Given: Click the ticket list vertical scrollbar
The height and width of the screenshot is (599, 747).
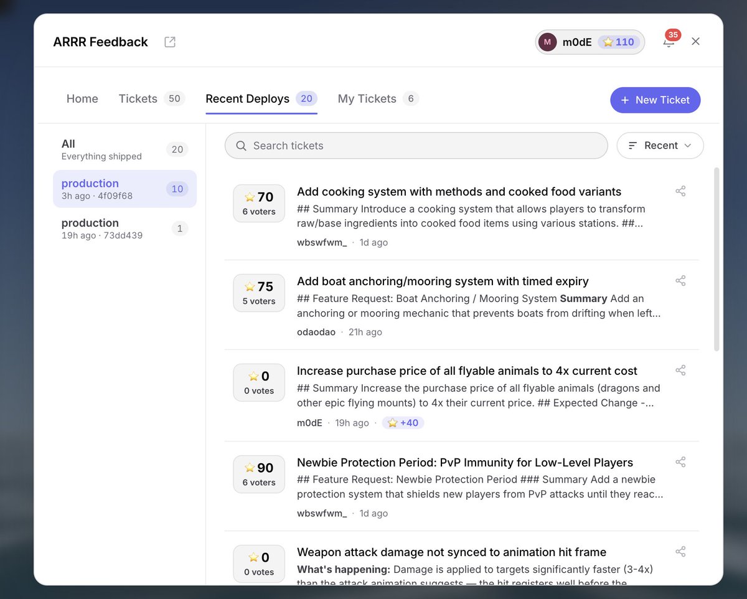Looking at the screenshot, I should tap(716, 258).
